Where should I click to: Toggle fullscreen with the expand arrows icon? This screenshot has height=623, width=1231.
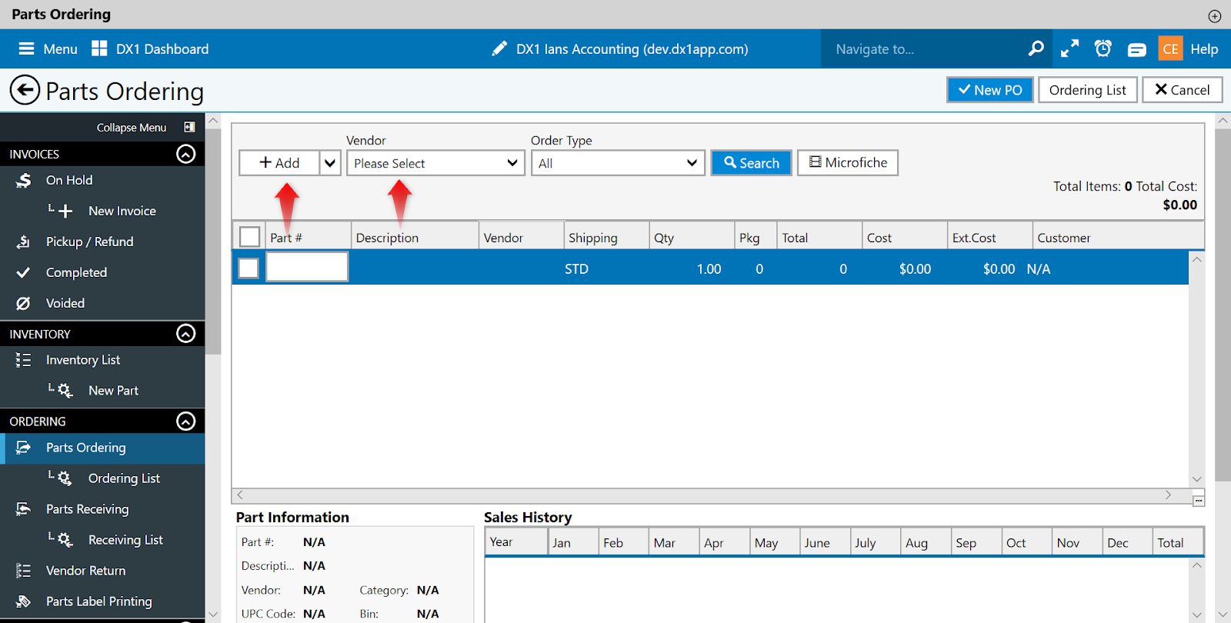(1069, 48)
